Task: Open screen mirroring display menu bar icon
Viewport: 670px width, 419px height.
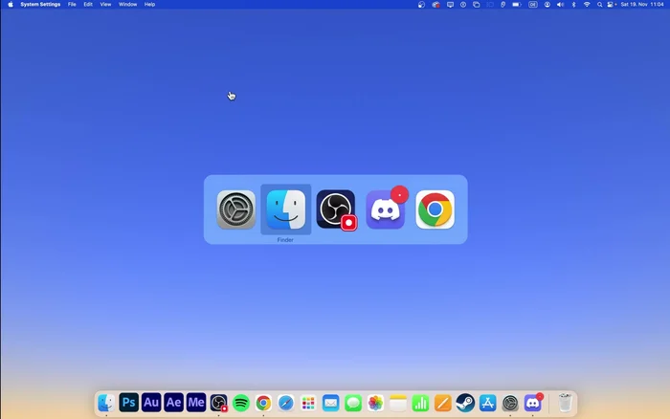Action: point(450,4)
